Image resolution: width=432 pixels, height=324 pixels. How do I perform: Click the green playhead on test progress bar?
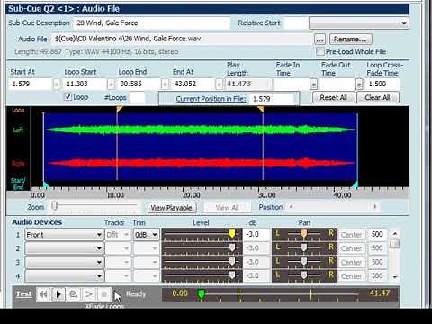pyautogui.click(x=202, y=294)
